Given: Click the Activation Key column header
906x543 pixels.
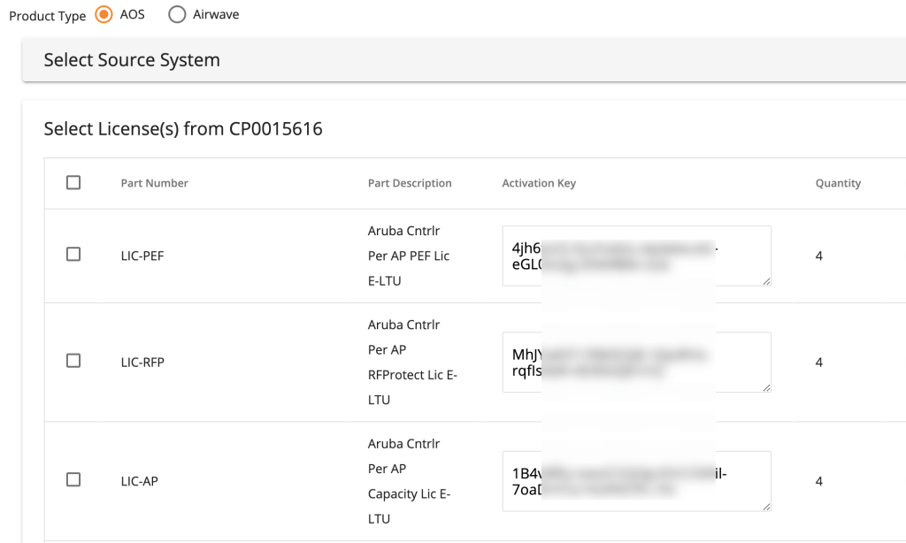Looking at the screenshot, I should coord(539,183).
